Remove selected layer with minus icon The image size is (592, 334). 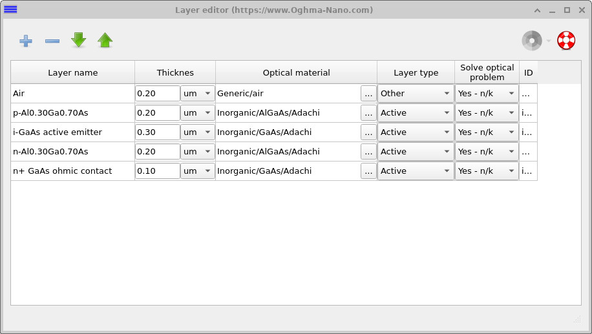[52, 41]
